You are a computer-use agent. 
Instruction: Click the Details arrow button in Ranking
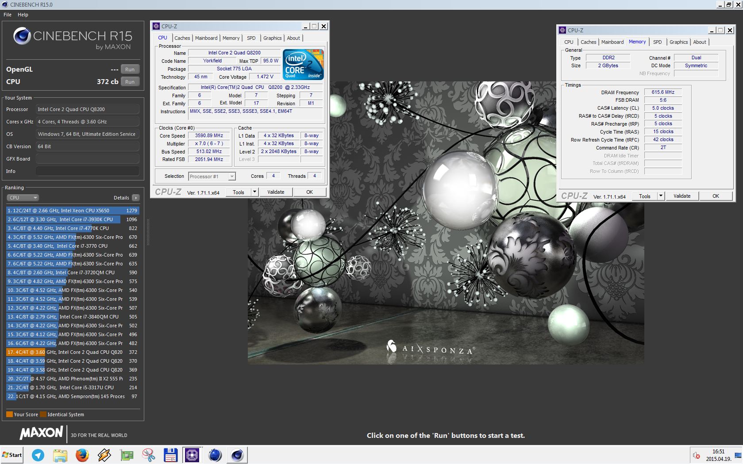(x=135, y=198)
